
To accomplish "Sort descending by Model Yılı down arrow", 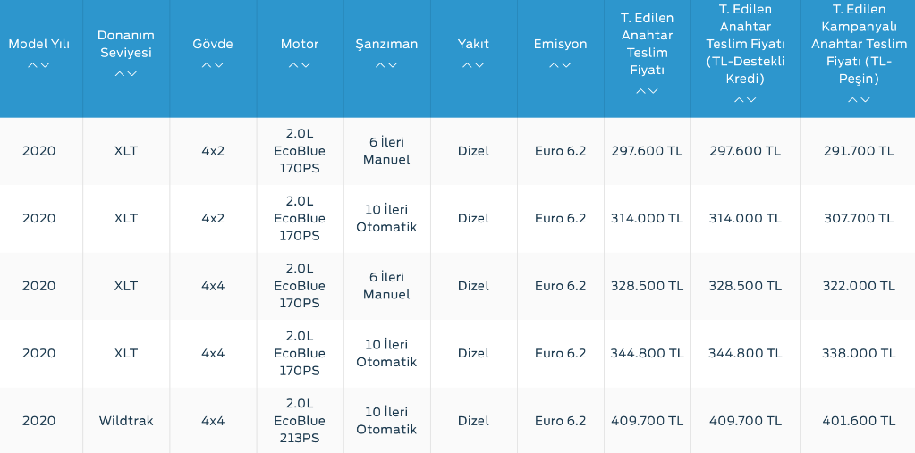I will pos(45,65).
